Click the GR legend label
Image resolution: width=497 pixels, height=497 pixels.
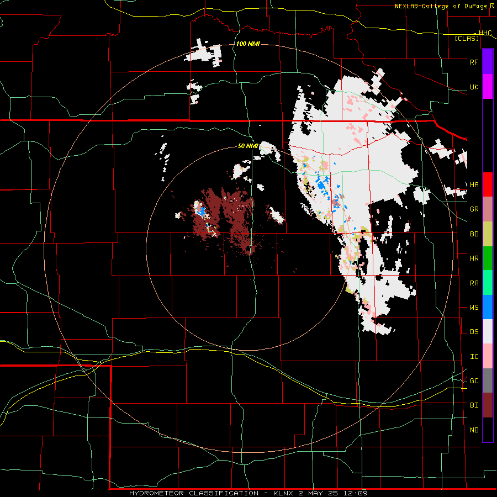coord(474,209)
